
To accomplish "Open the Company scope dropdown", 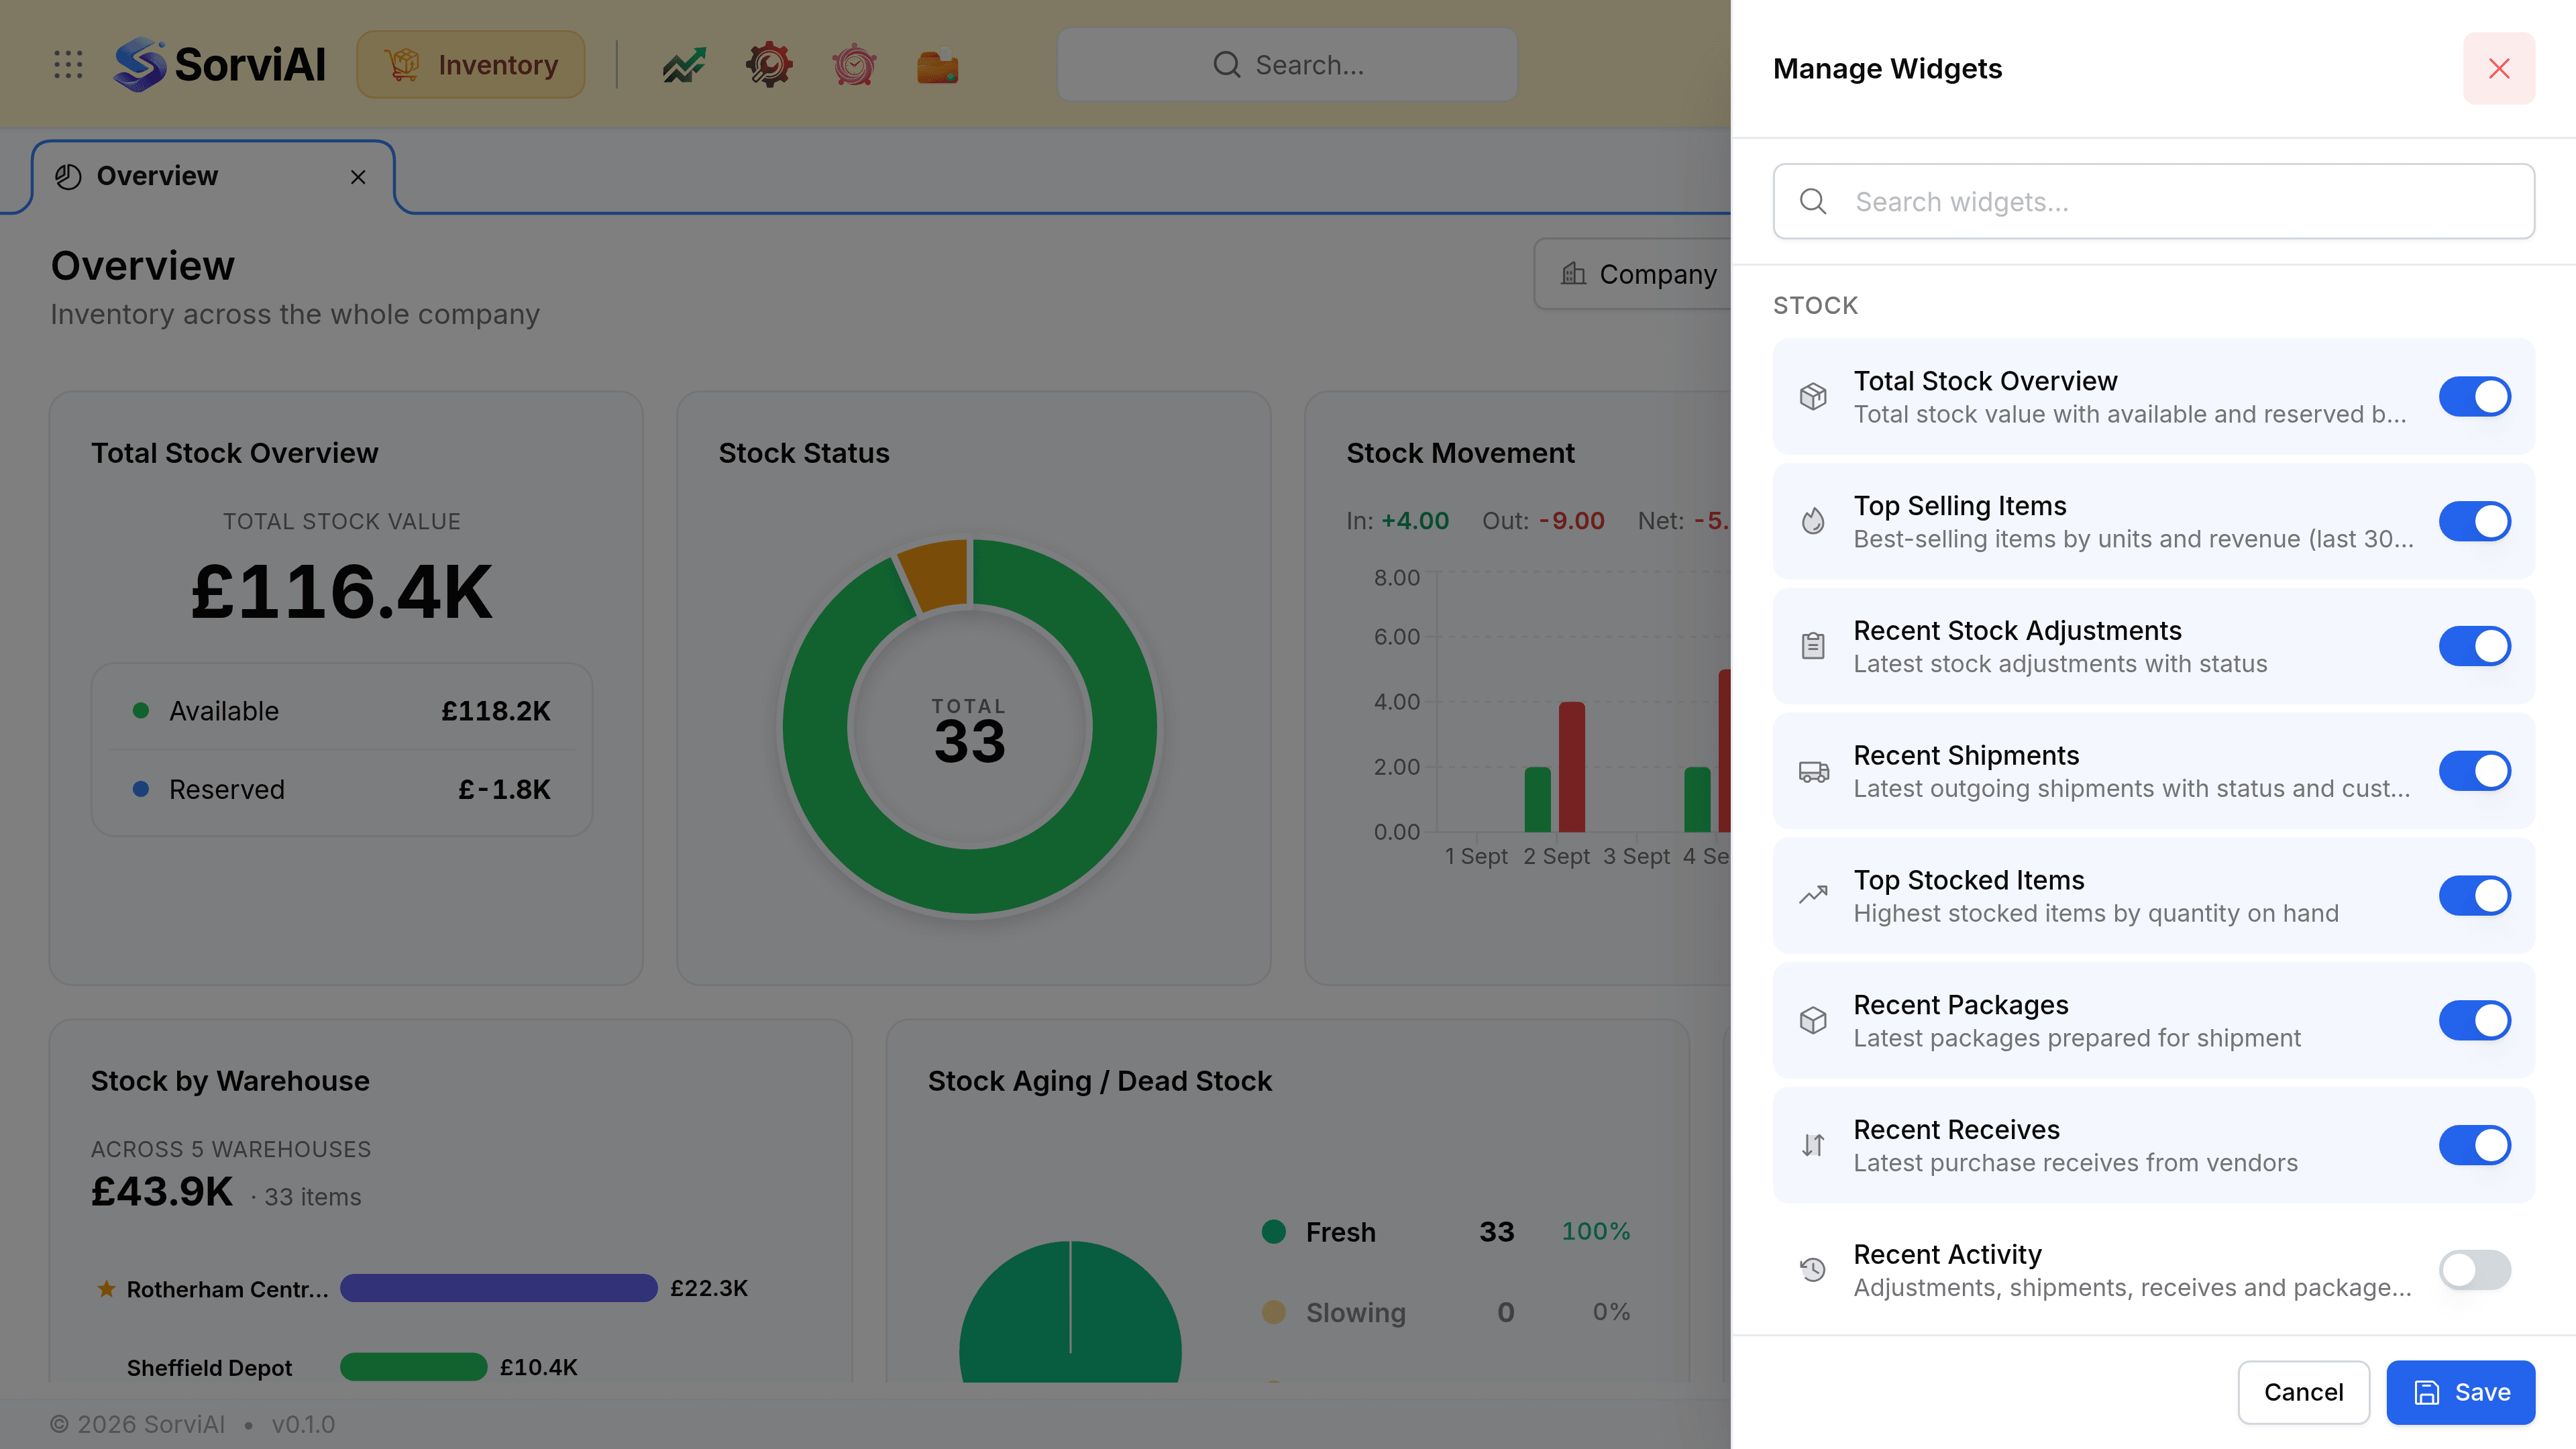I will (x=1634, y=274).
